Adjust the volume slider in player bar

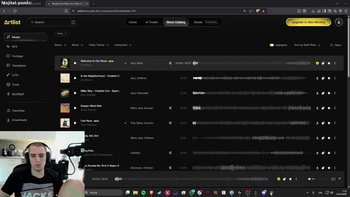click(x=319, y=179)
